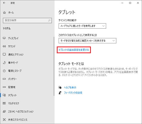The image size is (142, 124).
Task: Click the タブレット page title heading
Action: [x=67, y=12]
